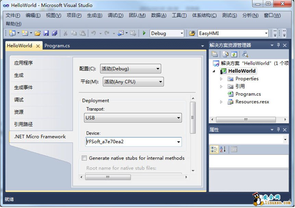
Task: Click the Open File folder icon
Action: point(38,33)
